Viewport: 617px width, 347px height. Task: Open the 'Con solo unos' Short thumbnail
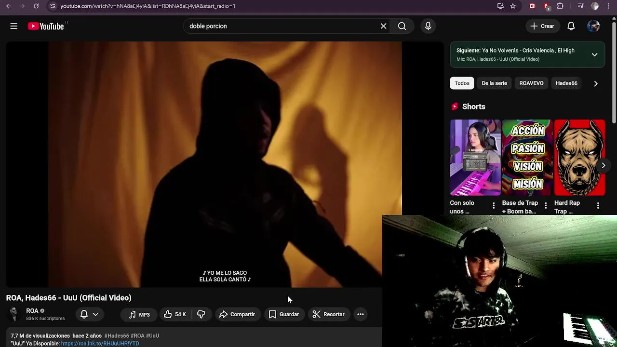coord(475,158)
